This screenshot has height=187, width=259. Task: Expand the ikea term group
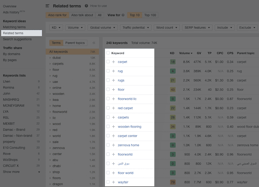coord(50,100)
